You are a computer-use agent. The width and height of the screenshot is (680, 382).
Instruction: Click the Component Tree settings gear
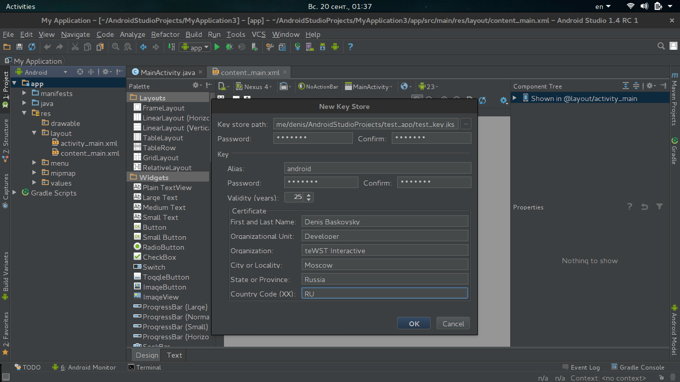tap(650, 86)
